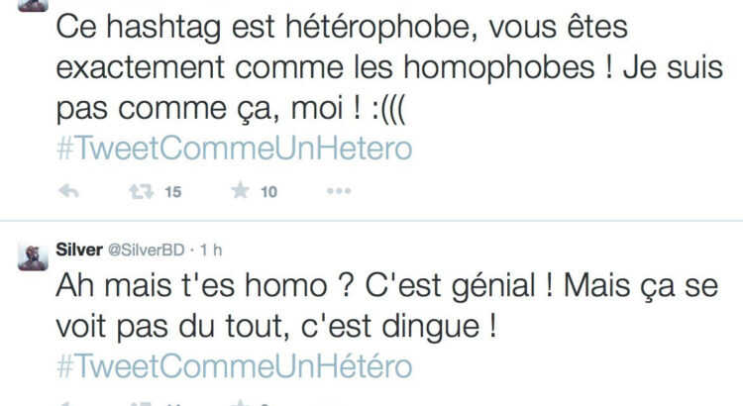The width and height of the screenshot is (743, 406).
Task: Click the cut-off reply icon under Silver's tweet
Action: [69, 403]
